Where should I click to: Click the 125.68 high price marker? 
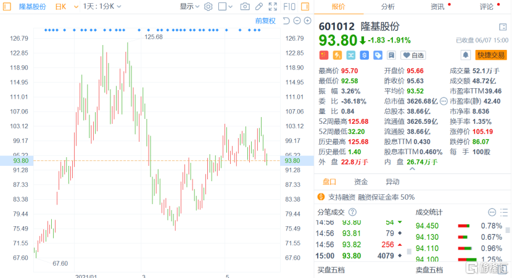[154, 37]
